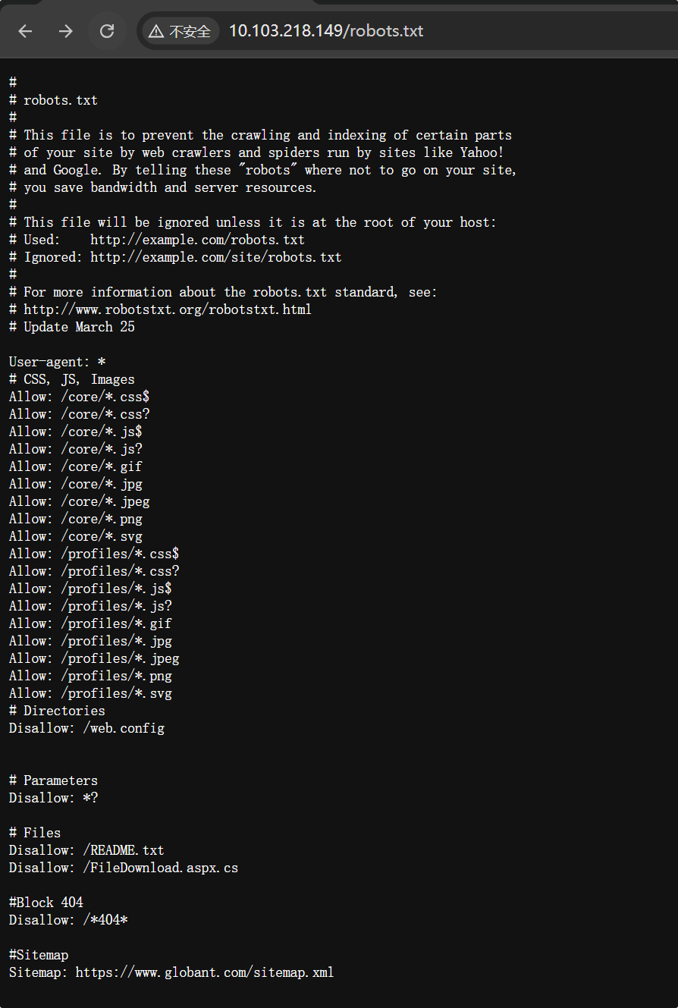Image resolution: width=678 pixels, height=1008 pixels.
Task: Click the Disallow: *? parameters line
Action: coord(53,798)
